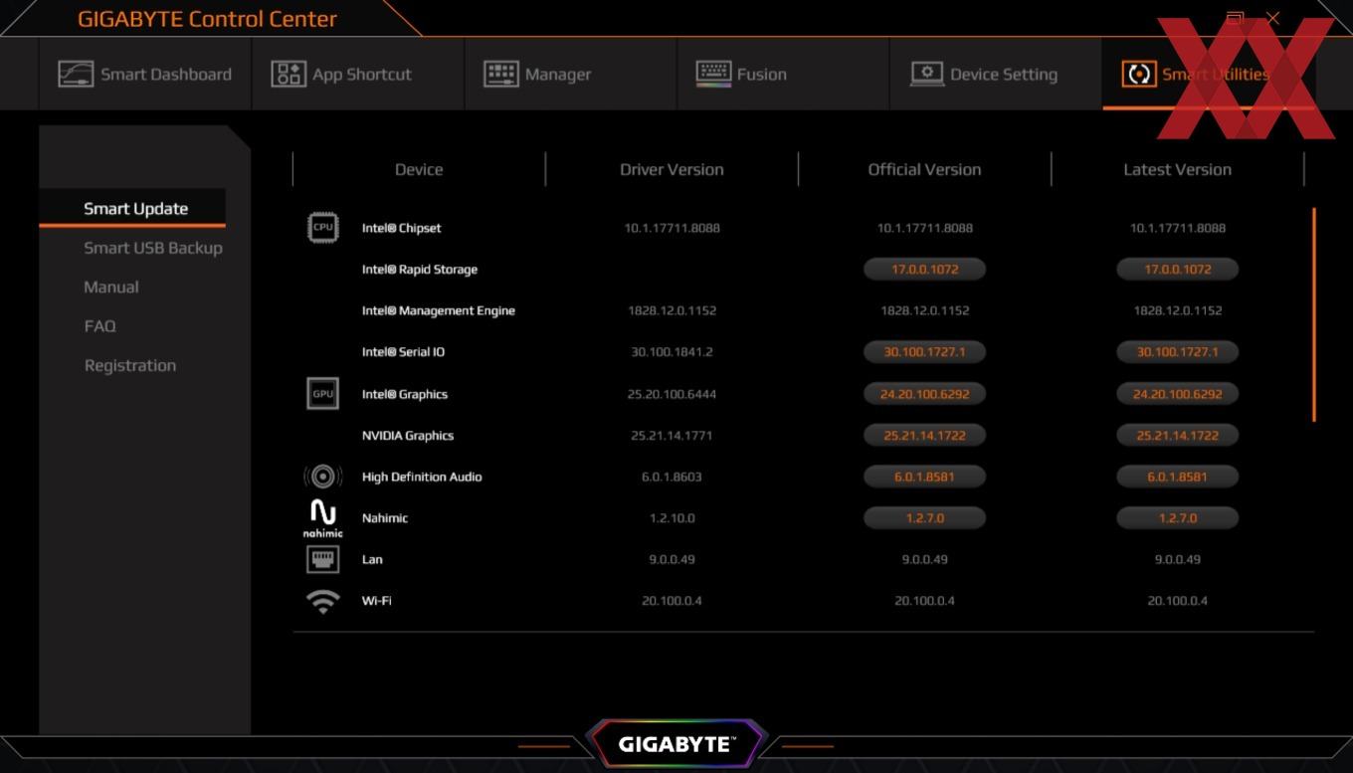Open Smart USB Backup
This screenshot has width=1353, height=773.
pyautogui.click(x=153, y=248)
